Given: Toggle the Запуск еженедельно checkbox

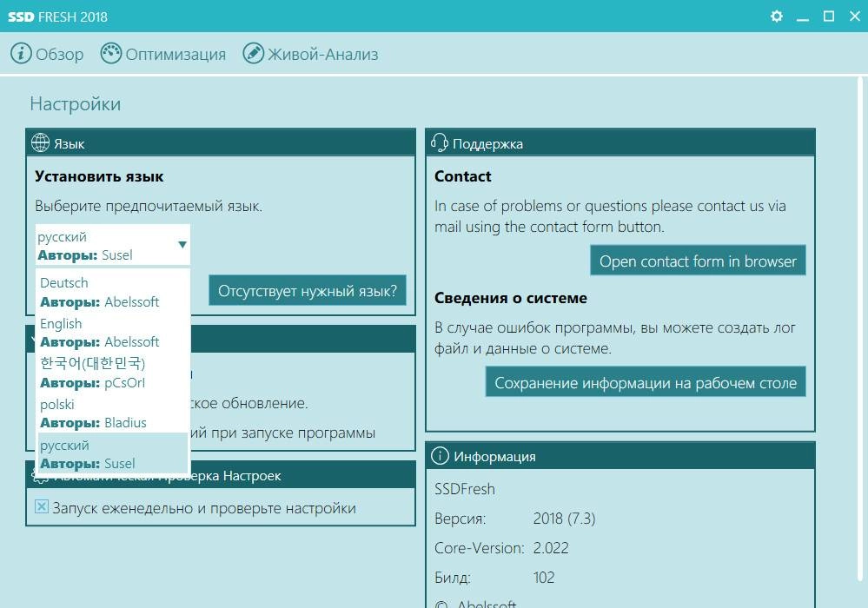Looking at the screenshot, I should pyautogui.click(x=42, y=506).
